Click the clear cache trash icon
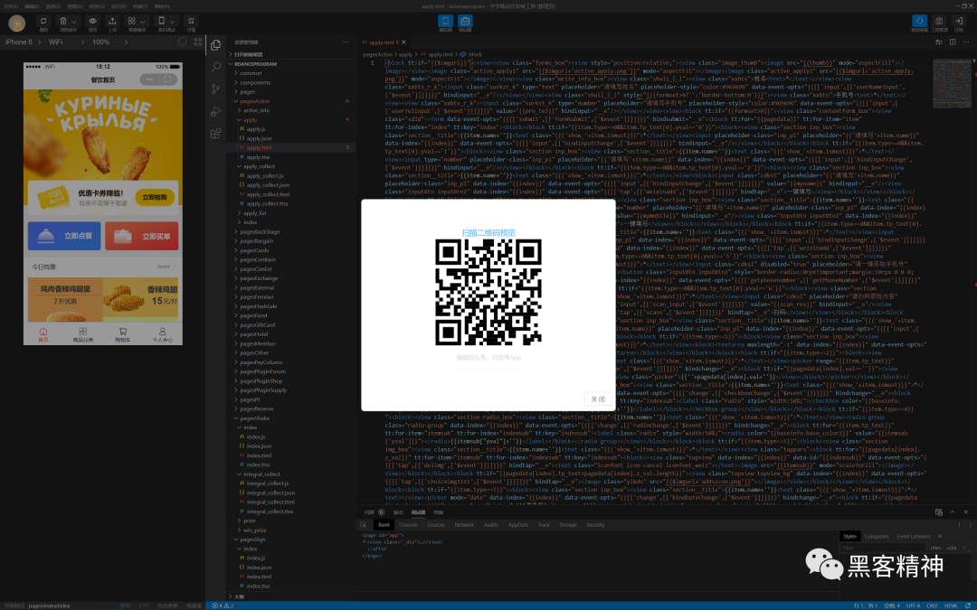977x610 pixels. [x=63, y=21]
